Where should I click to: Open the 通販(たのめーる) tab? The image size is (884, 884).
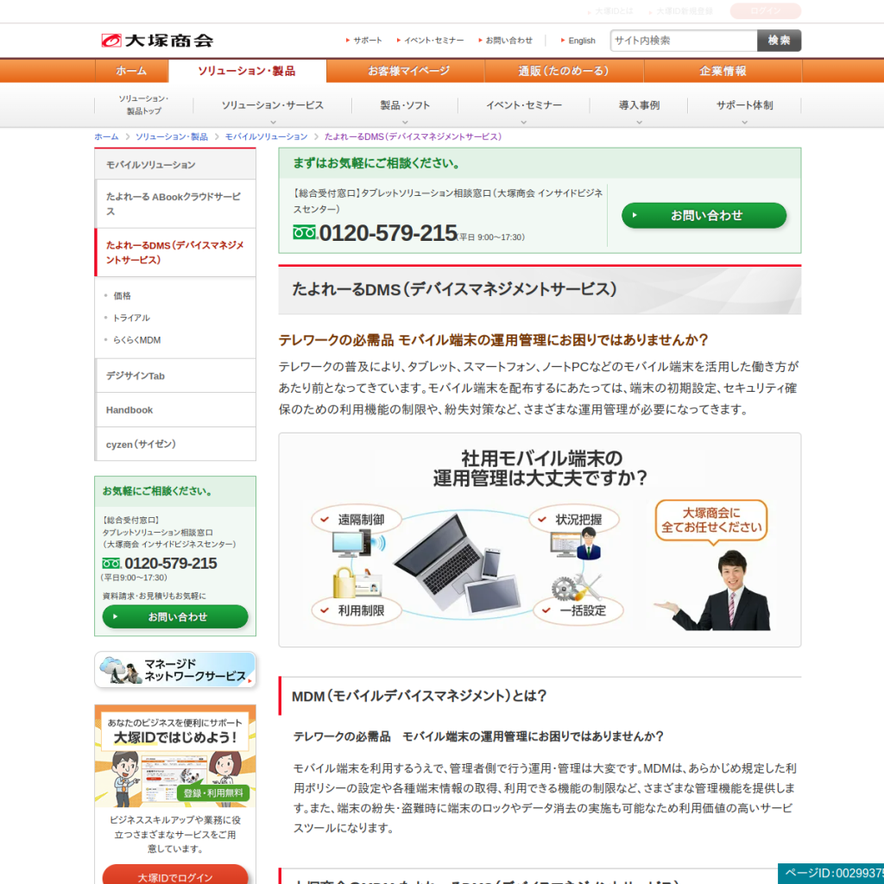click(x=564, y=71)
